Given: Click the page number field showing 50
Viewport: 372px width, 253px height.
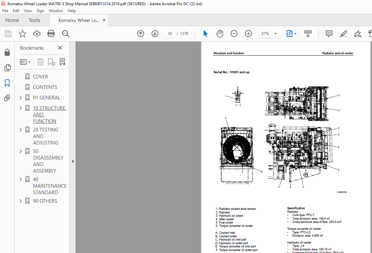Looking at the screenshot, I should 170,34.
